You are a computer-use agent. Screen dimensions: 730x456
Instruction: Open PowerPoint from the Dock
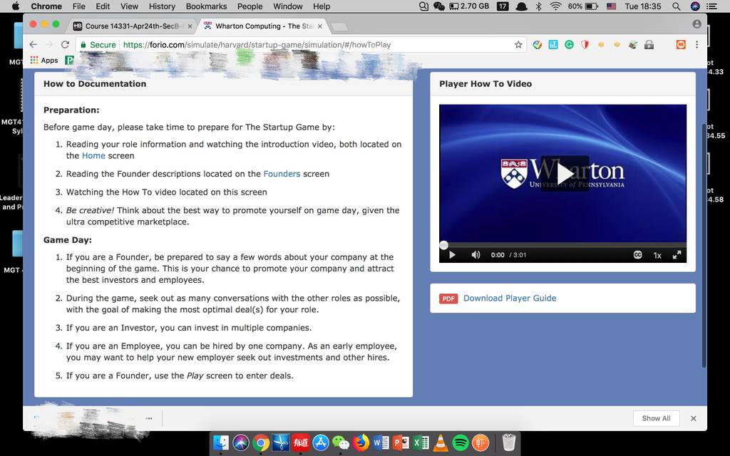tap(401, 442)
